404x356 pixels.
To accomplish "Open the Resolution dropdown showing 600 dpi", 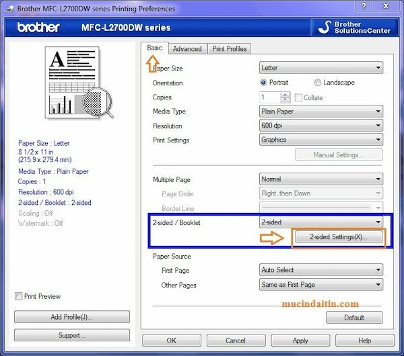I will pyautogui.click(x=321, y=126).
